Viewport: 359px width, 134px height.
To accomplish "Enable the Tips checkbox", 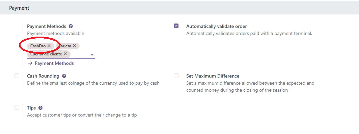I will click(17, 107).
